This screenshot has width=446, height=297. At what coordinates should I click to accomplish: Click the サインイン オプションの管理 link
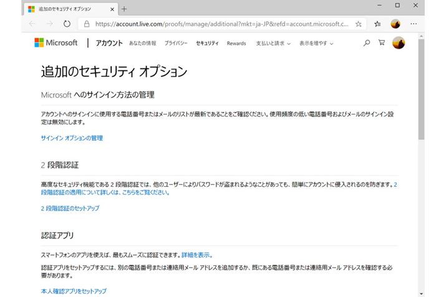click(72, 138)
